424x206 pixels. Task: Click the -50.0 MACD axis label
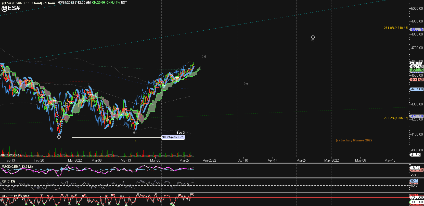(x=415, y=175)
